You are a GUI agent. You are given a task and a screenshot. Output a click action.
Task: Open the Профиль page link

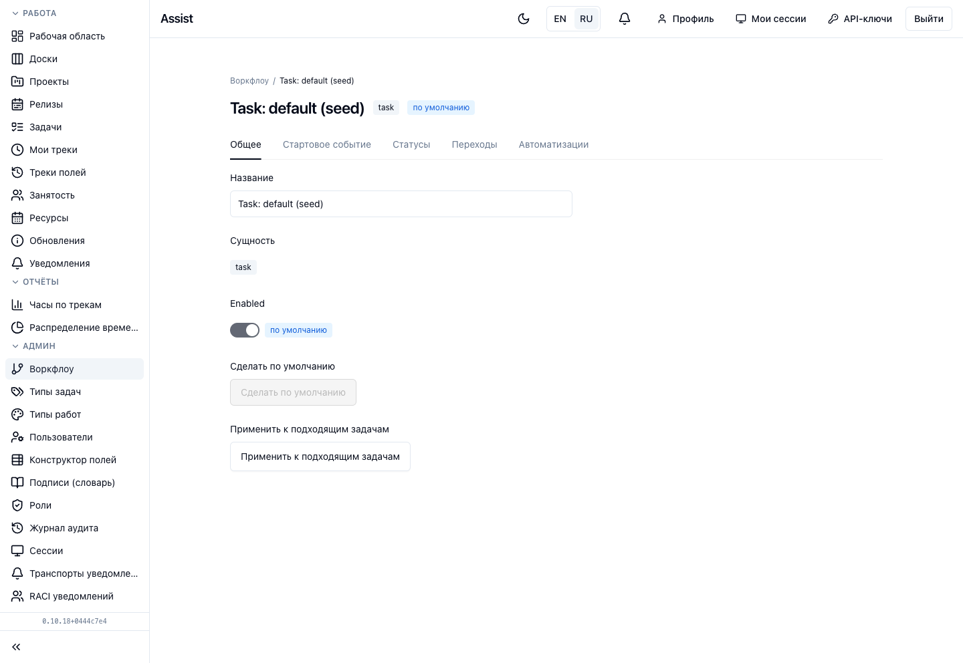point(685,19)
